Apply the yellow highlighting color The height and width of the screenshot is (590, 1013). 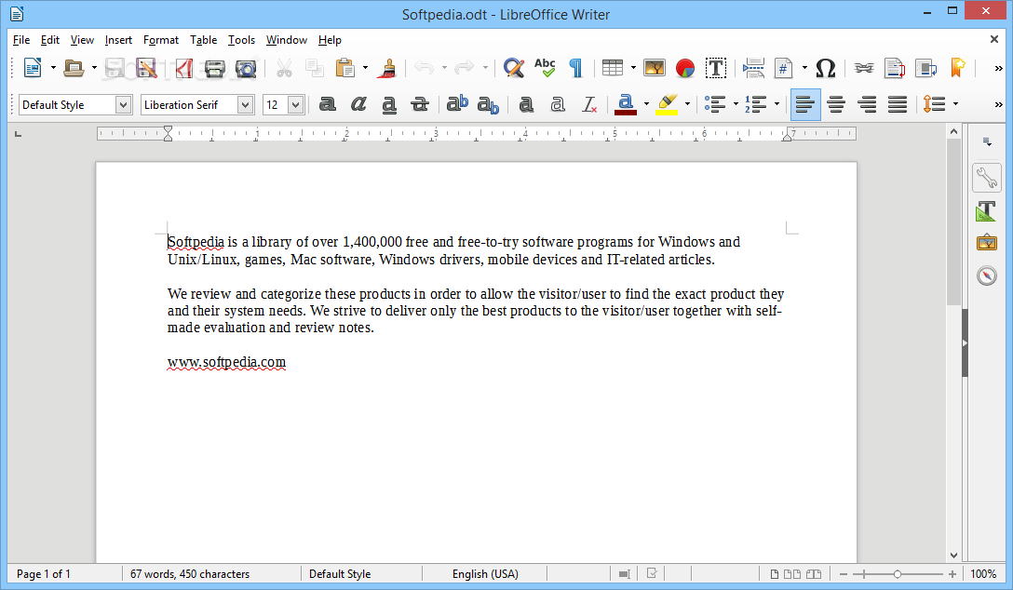coord(667,104)
